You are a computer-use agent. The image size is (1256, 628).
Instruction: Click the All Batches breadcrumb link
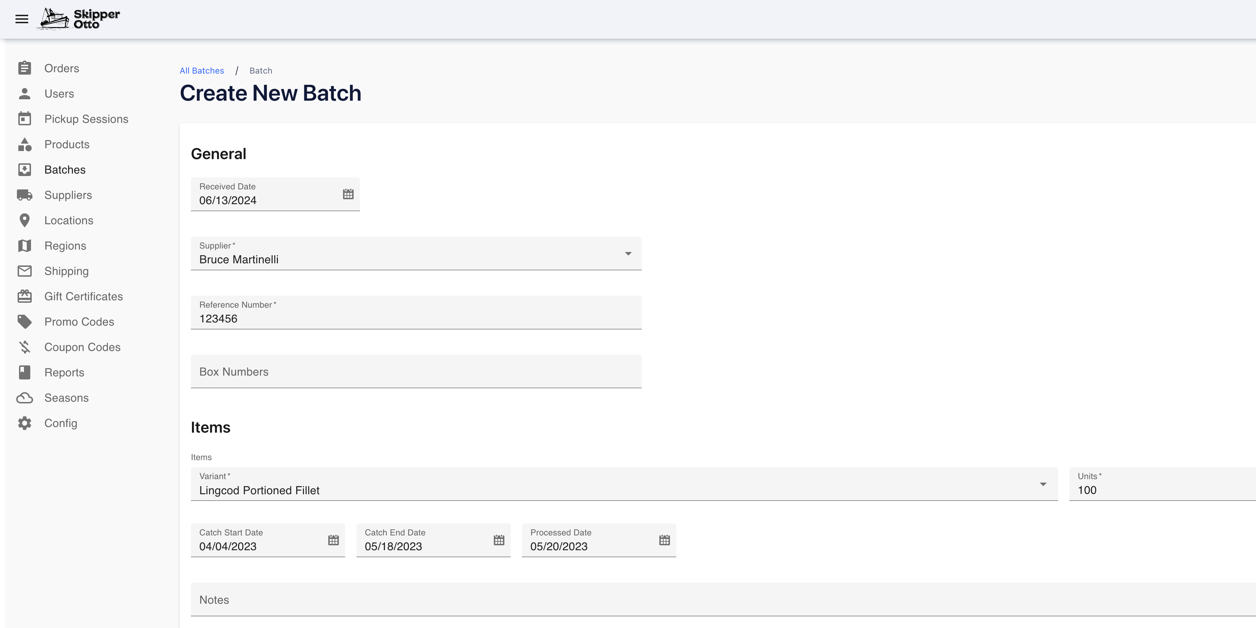201,71
